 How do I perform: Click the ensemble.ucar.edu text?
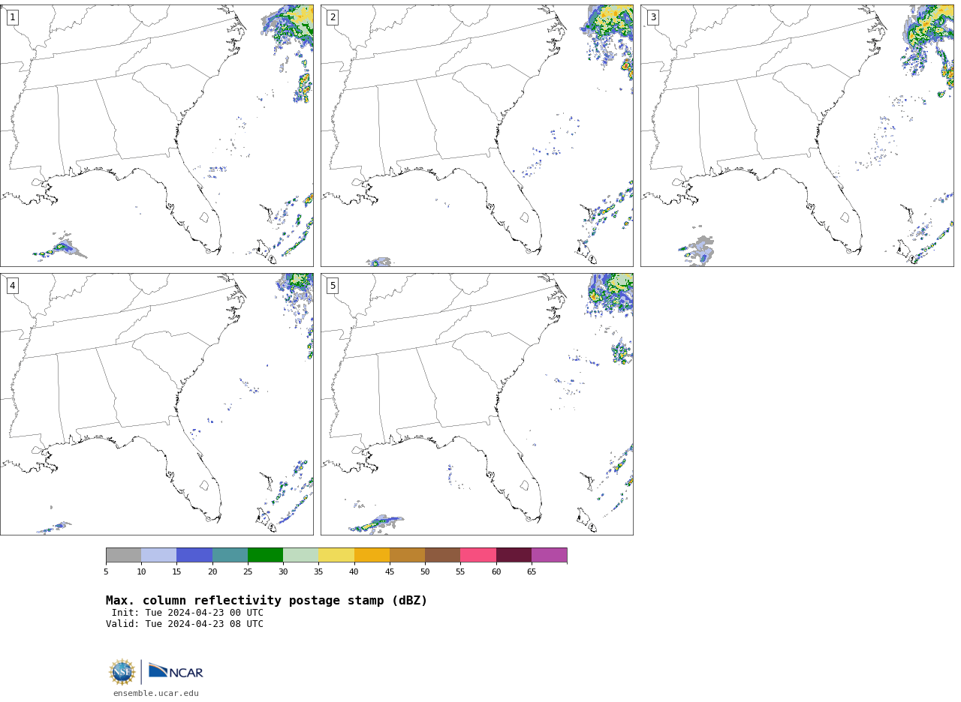pos(156,694)
